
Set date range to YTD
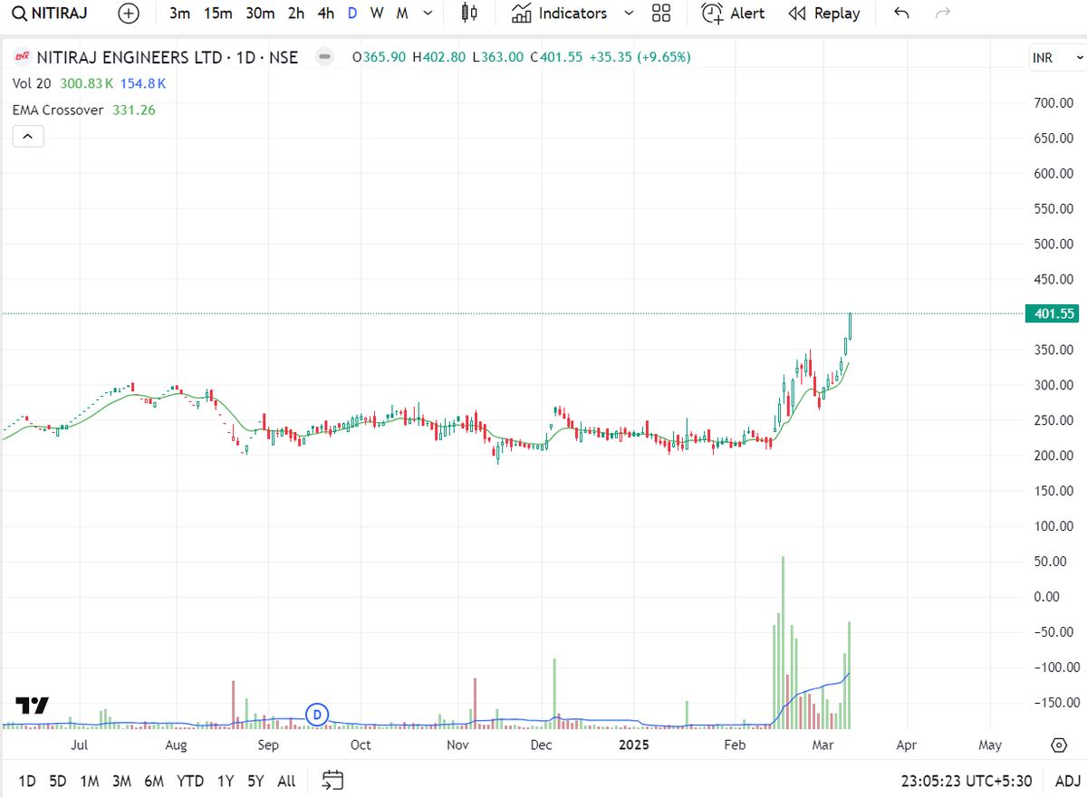click(x=190, y=780)
